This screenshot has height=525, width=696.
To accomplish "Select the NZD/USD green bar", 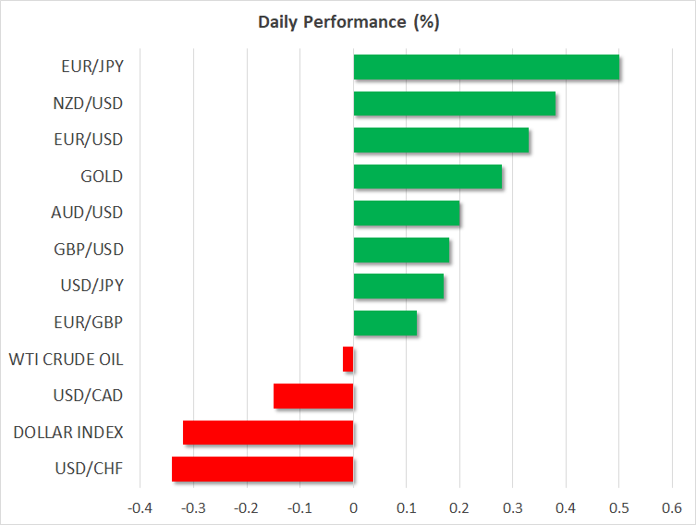I will click(455, 104).
